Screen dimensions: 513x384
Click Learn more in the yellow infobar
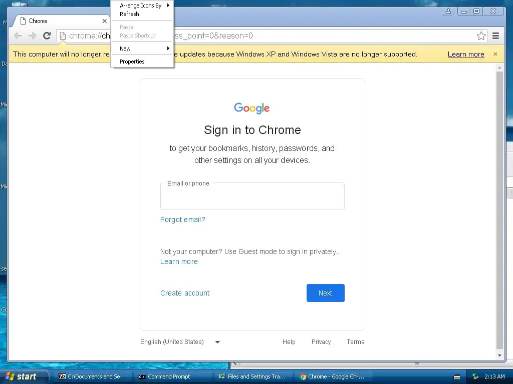tap(466, 54)
